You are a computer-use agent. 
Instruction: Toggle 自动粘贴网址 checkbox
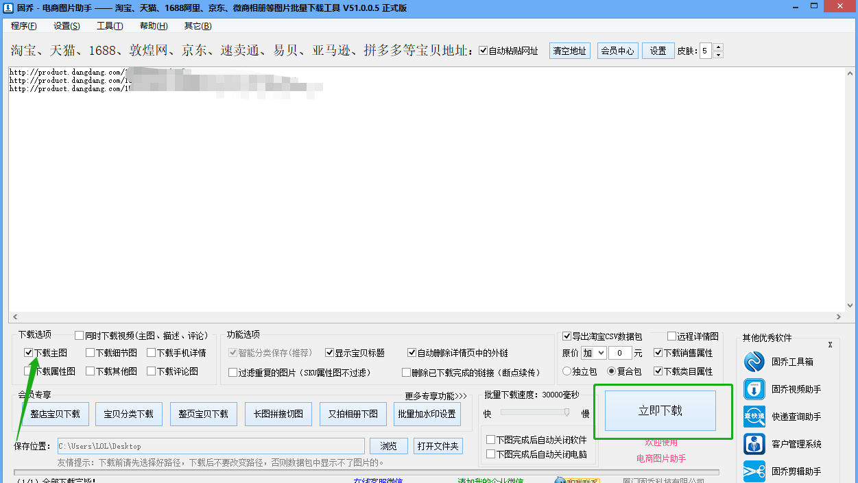(x=483, y=51)
